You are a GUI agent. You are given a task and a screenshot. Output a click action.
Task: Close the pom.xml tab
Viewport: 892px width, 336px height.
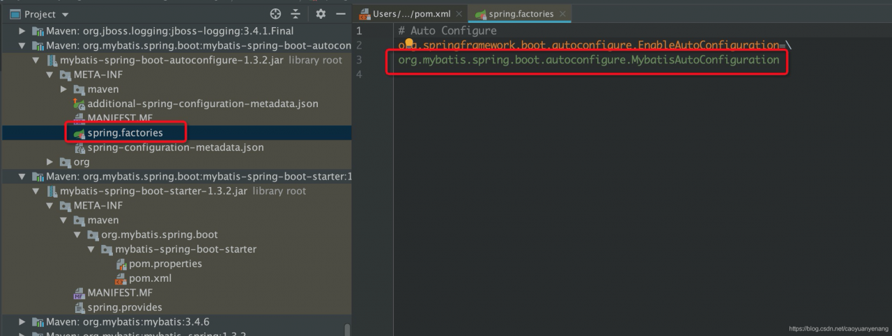click(x=459, y=14)
